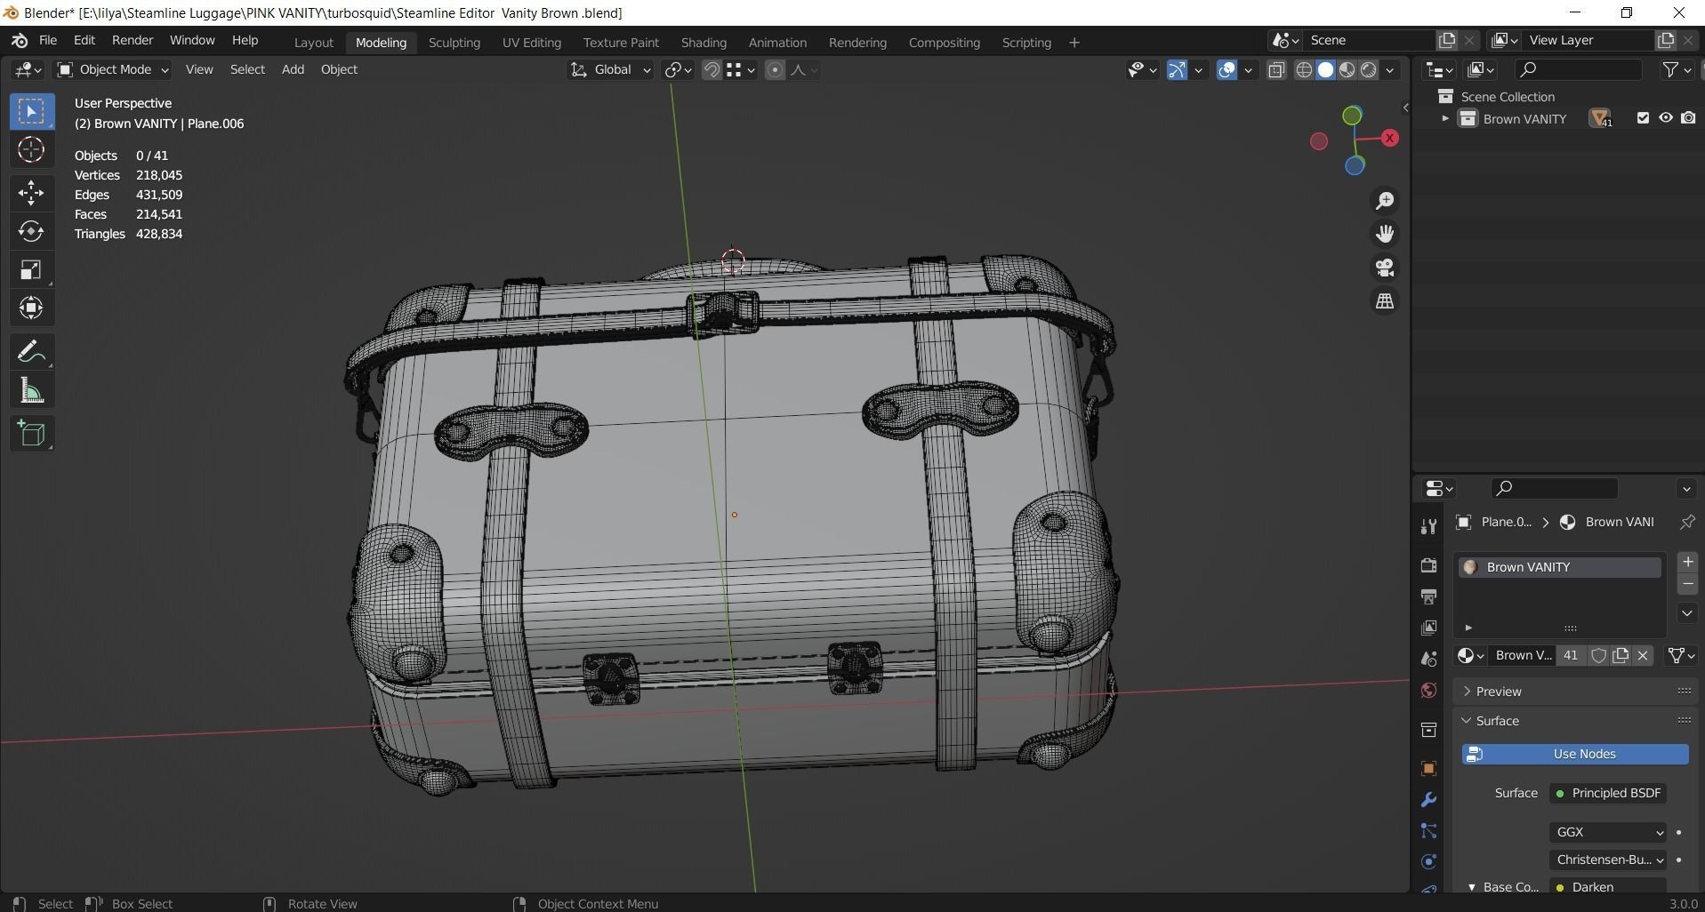Click the Principled BSDF surface button
The image size is (1705, 912).
[1608, 794]
